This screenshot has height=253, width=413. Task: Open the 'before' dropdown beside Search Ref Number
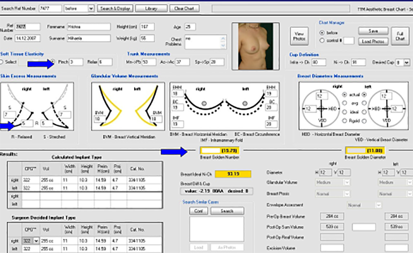click(91, 8)
